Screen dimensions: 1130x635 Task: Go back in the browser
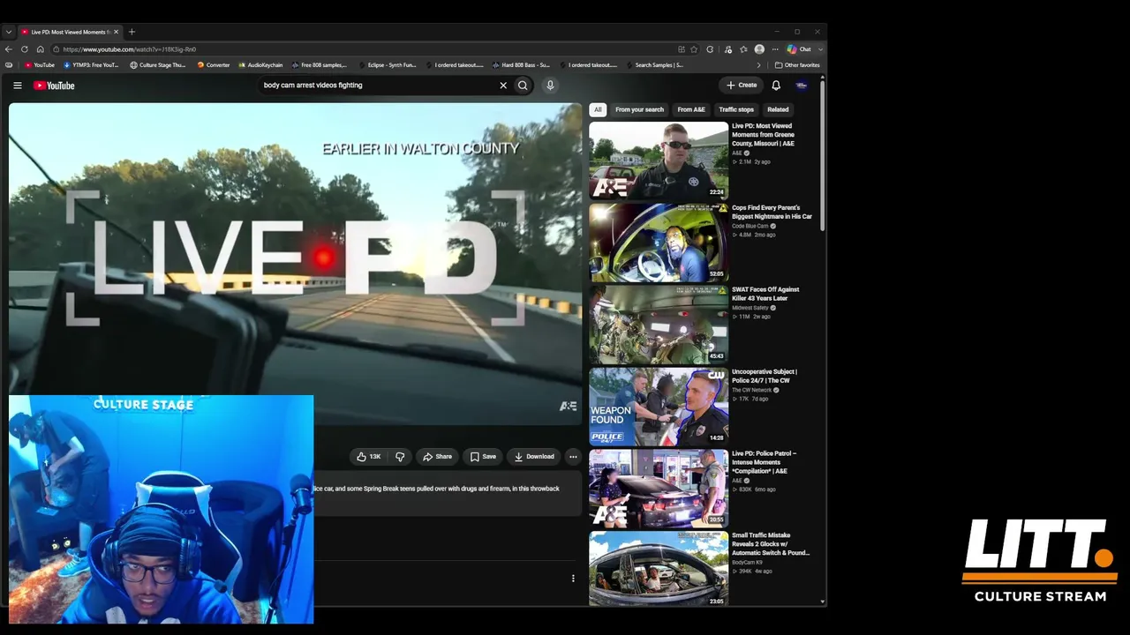pos(9,49)
